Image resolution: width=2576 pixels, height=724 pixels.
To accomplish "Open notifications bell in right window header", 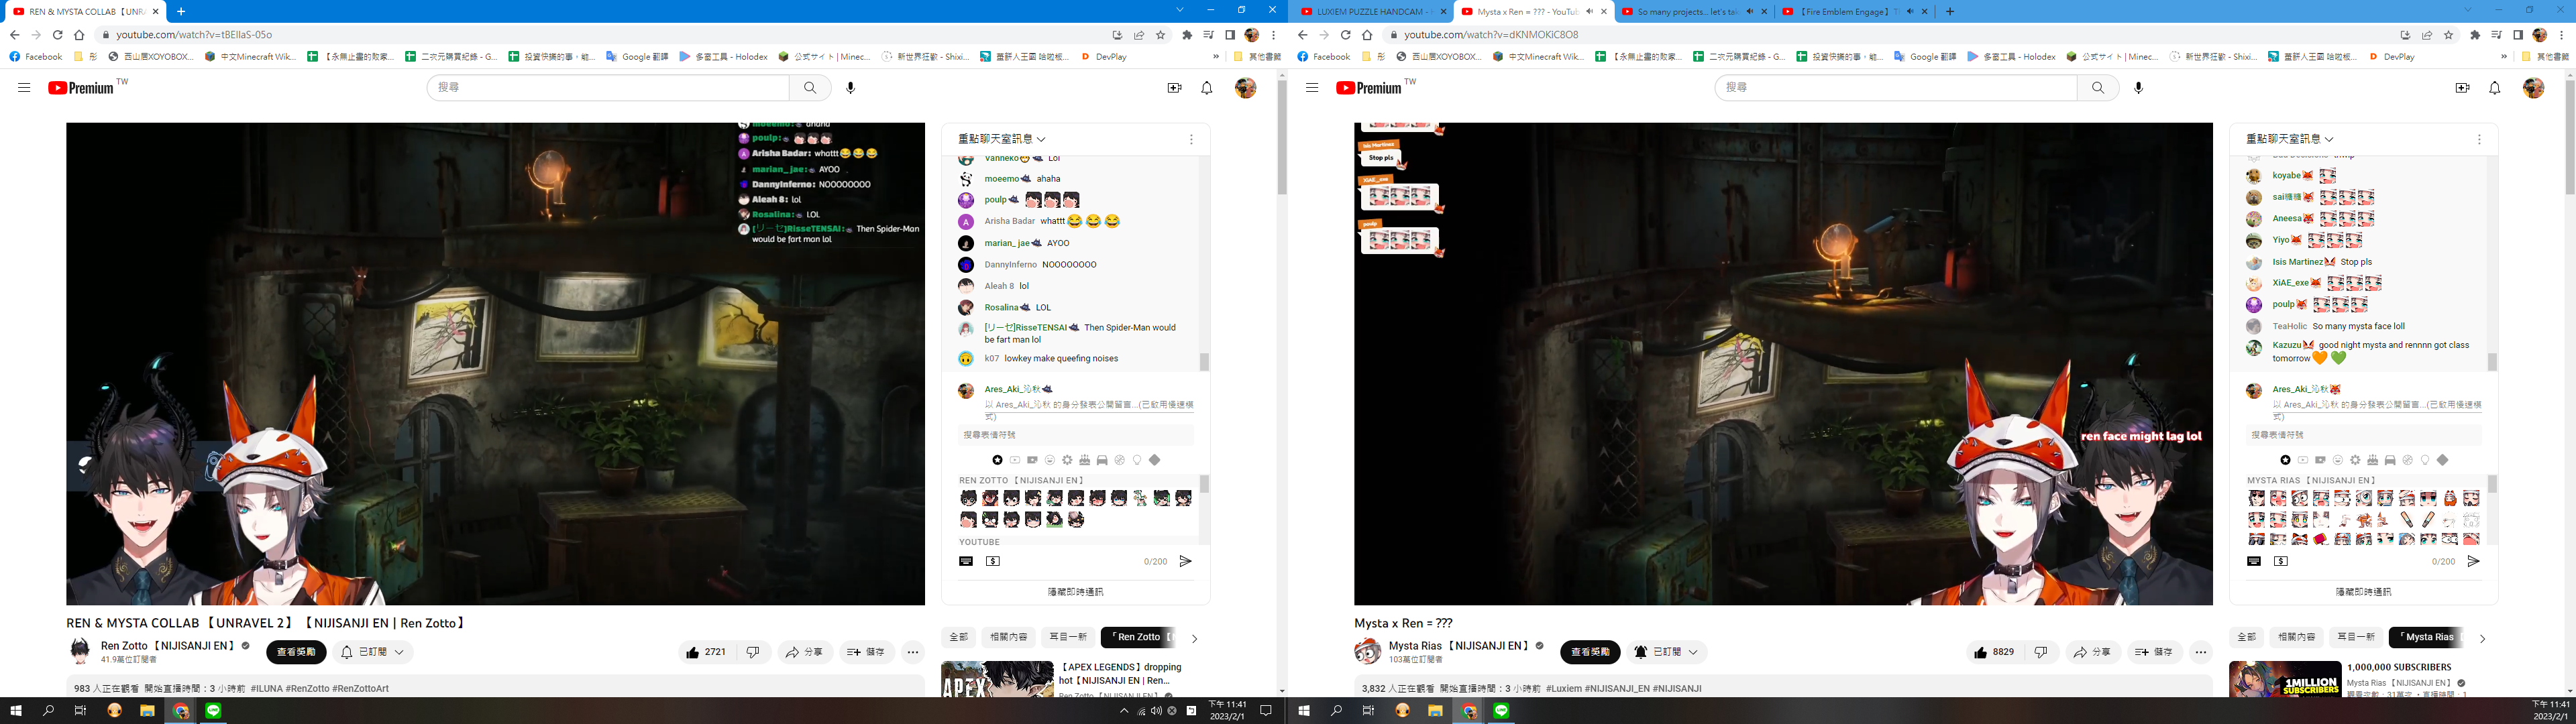I will coord(2495,88).
